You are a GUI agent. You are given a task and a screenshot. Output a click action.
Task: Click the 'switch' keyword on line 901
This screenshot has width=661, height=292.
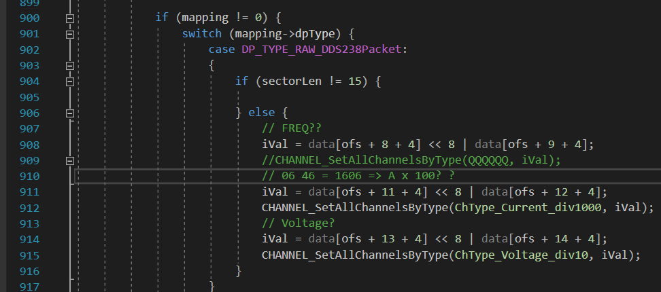[x=202, y=34]
